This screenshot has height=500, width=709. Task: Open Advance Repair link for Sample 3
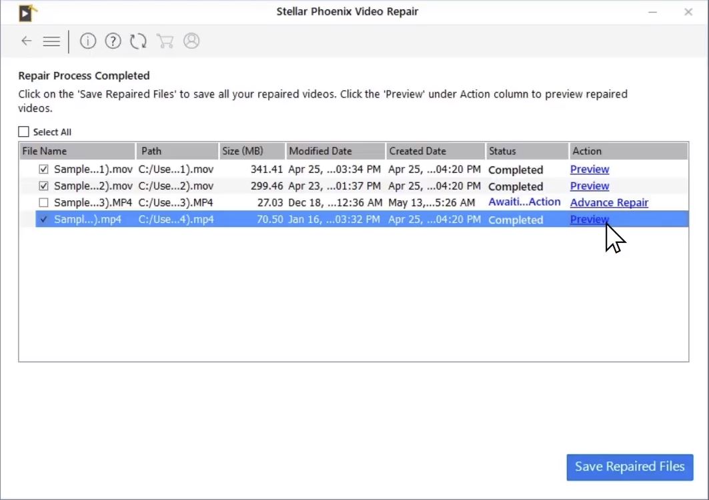(x=609, y=203)
